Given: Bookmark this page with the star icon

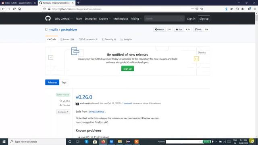Looking at the screenshot, I should click(x=202, y=9).
